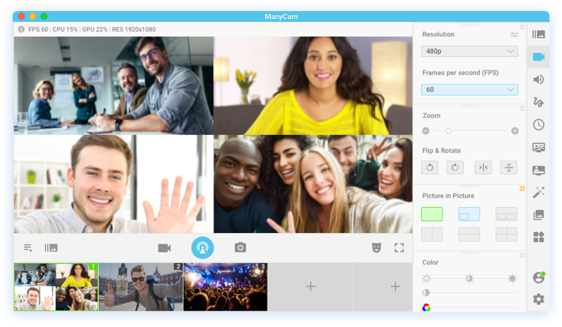The width and height of the screenshot is (562, 327).
Task: Expand the Frames per second dropdown
Action: coord(469,90)
